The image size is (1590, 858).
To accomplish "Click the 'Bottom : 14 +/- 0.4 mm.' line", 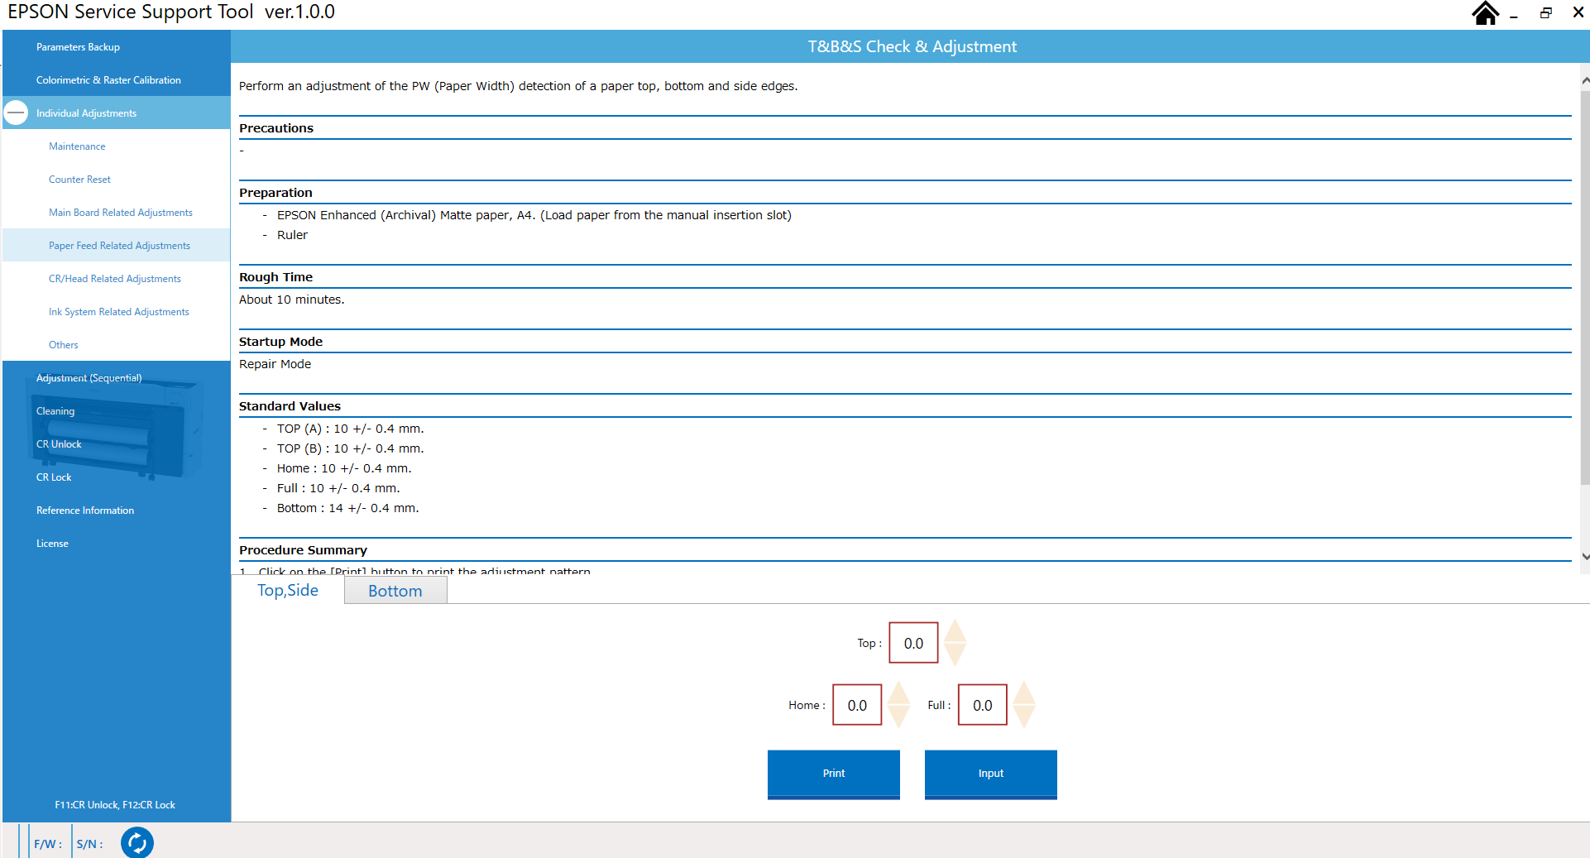I will pyautogui.click(x=347, y=508).
